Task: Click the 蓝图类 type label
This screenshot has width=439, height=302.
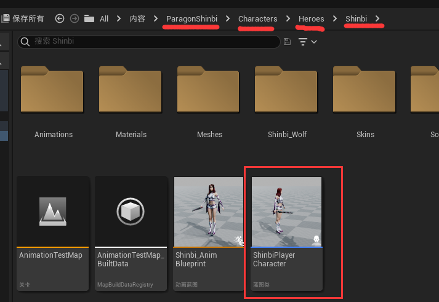Action: (261, 285)
